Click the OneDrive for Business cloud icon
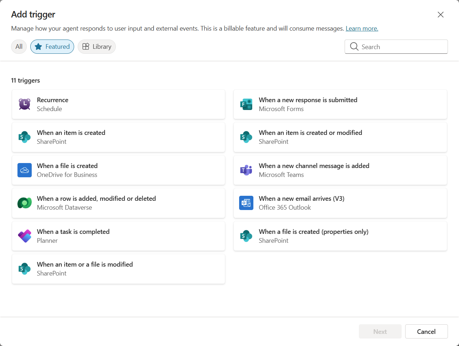Screen dimensions: 459x346 (25, 170)
